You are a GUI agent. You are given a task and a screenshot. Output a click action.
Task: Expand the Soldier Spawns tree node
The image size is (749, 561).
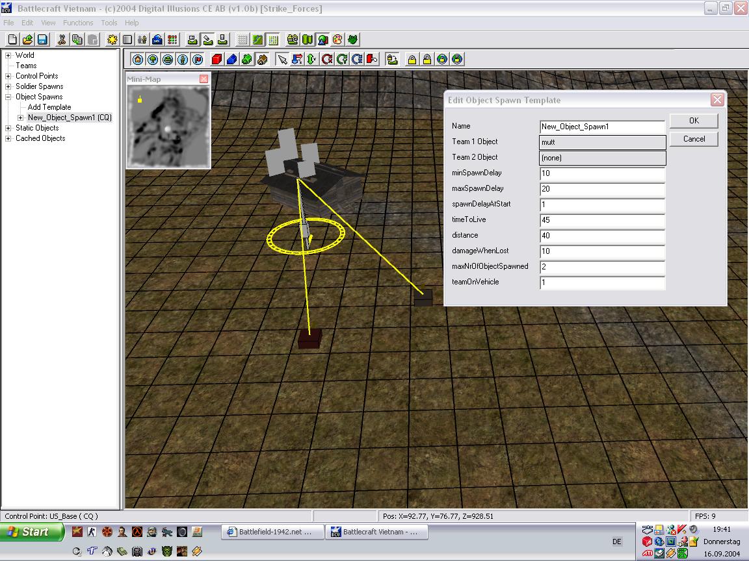[8, 86]
